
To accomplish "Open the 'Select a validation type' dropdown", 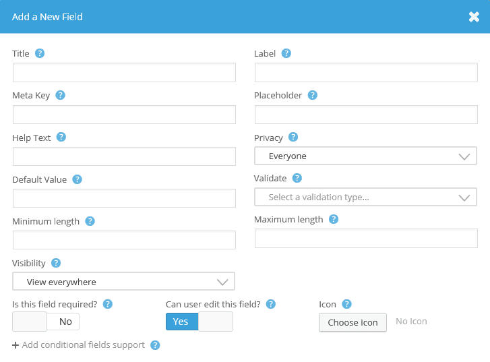I will point(365,197).
